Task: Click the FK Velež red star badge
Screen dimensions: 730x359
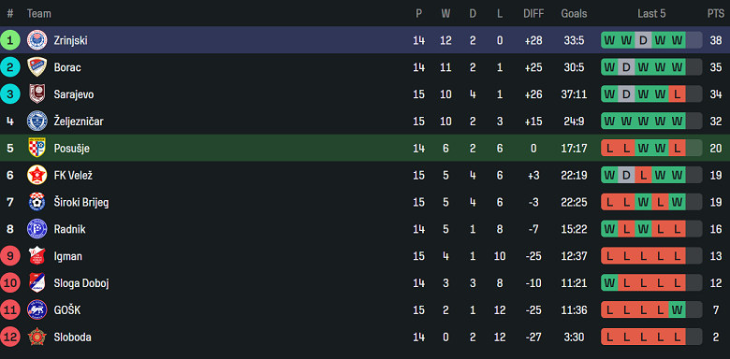Action: pos(36,175)
